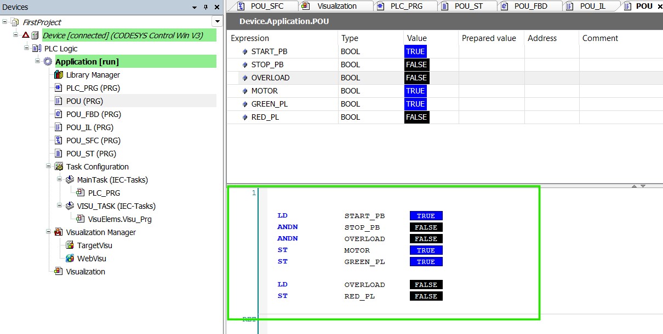This screenshot has height=334, width=663.
Task: Click the Application [run] gear icon
Action: [48, 62]
